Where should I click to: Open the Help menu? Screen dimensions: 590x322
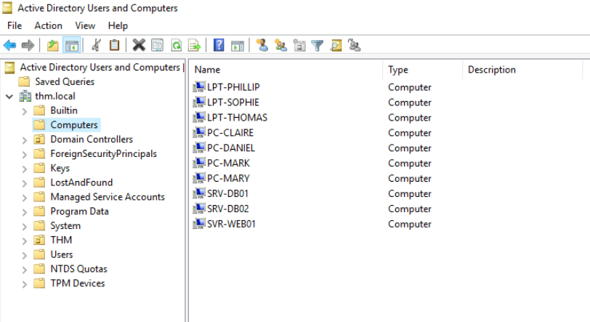(118, 25)
